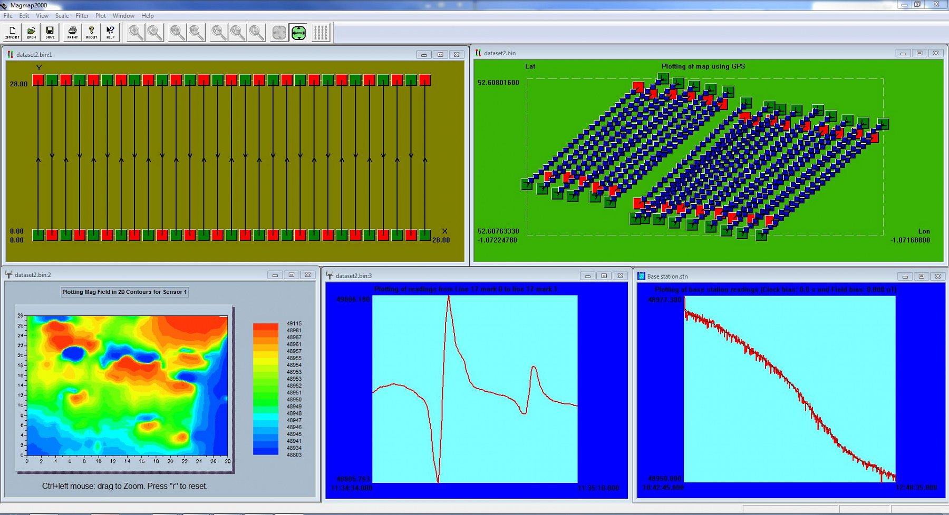Viewport: 949px width, 515px height.
Task: Save data with the Save icon
Action: point(50,32)
